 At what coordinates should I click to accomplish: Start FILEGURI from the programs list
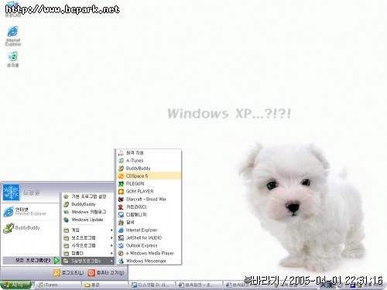point(149,184)
